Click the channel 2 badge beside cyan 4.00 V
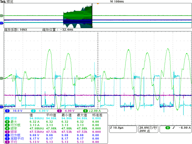The image size is (192, 144). click(x=33, y=111)
